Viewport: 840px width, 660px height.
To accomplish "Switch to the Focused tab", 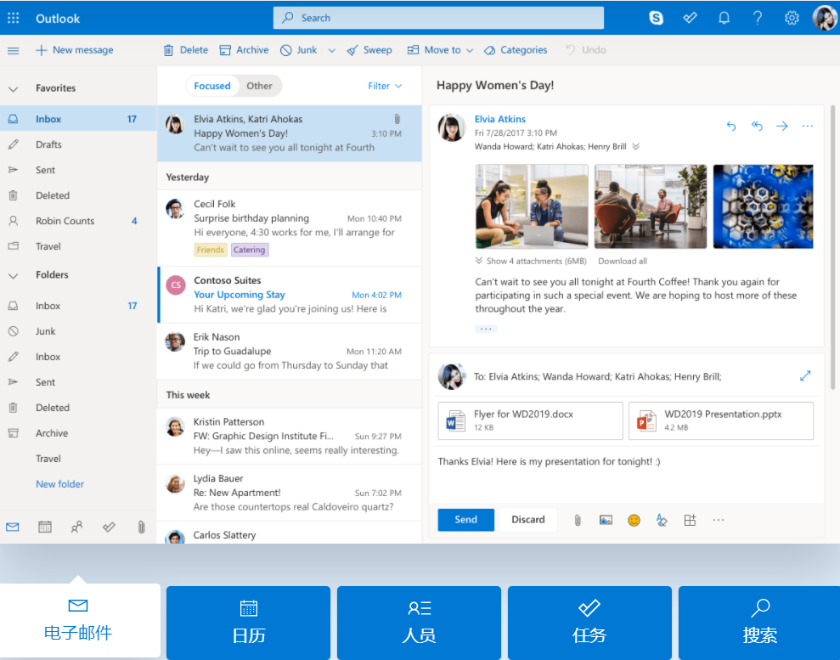I will [x=212, y=86].
